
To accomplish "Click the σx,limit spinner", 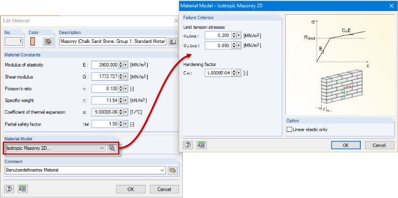I will (234, 36).
